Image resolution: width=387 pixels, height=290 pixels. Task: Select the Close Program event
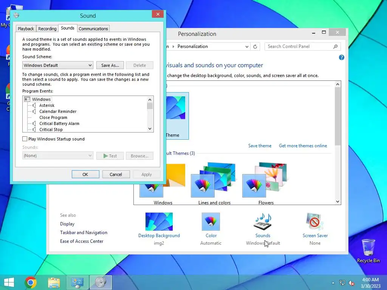pos(53,118)
